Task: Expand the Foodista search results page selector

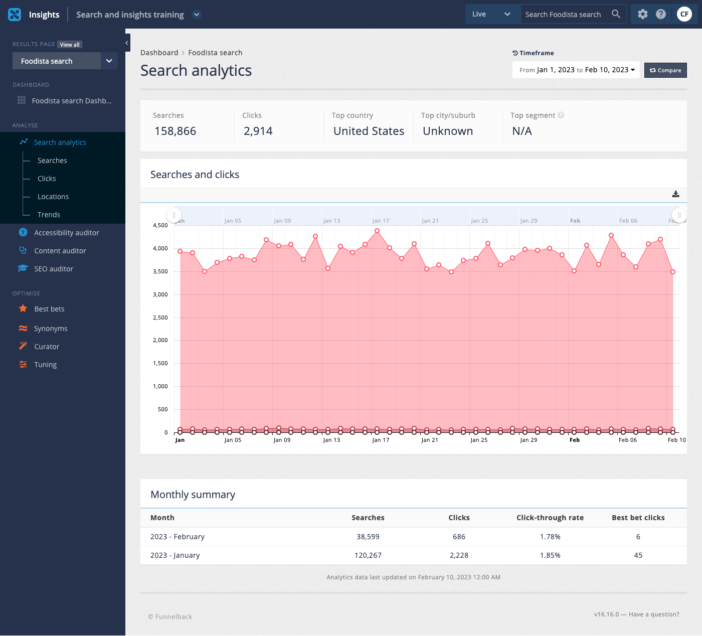Action: point(109,61)
